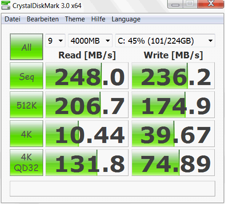The image size is (225, 204).
Task: Click the 4K QD32 read result 131.8
Action: 87,163
